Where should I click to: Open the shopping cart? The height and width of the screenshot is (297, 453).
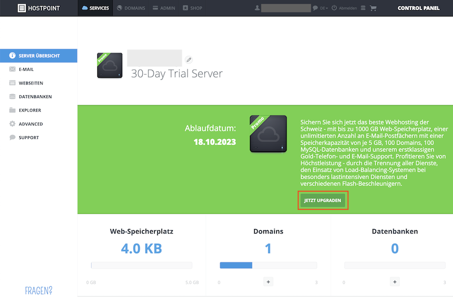pyautogui.click(x=373, y=8)
